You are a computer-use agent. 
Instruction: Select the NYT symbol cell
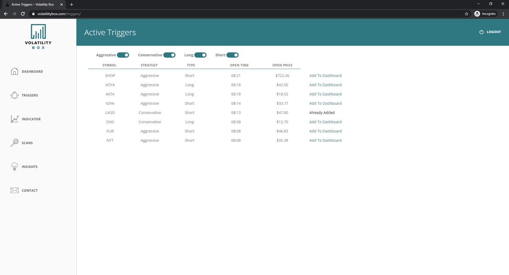(110, 140)
